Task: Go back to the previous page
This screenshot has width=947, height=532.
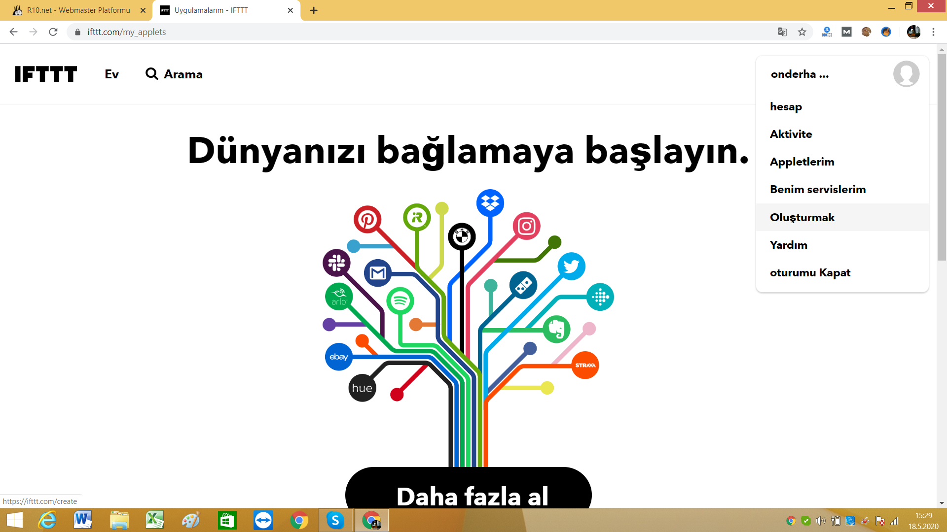Action: pyautogui.click(x=13, y=32)
